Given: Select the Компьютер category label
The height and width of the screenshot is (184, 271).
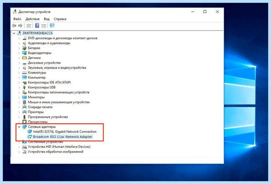Looking at the screenshot, I should [37, 78].
